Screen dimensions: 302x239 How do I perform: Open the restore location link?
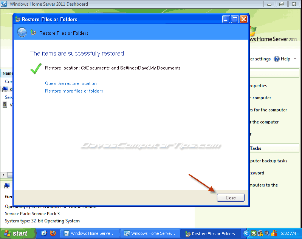(71, 83)
